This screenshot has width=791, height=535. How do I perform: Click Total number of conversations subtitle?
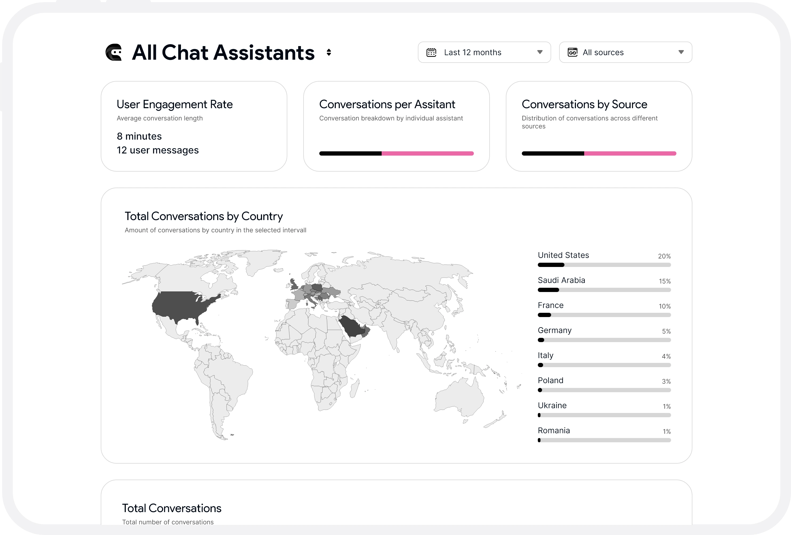pyautogui.click(x=168, y=522)
